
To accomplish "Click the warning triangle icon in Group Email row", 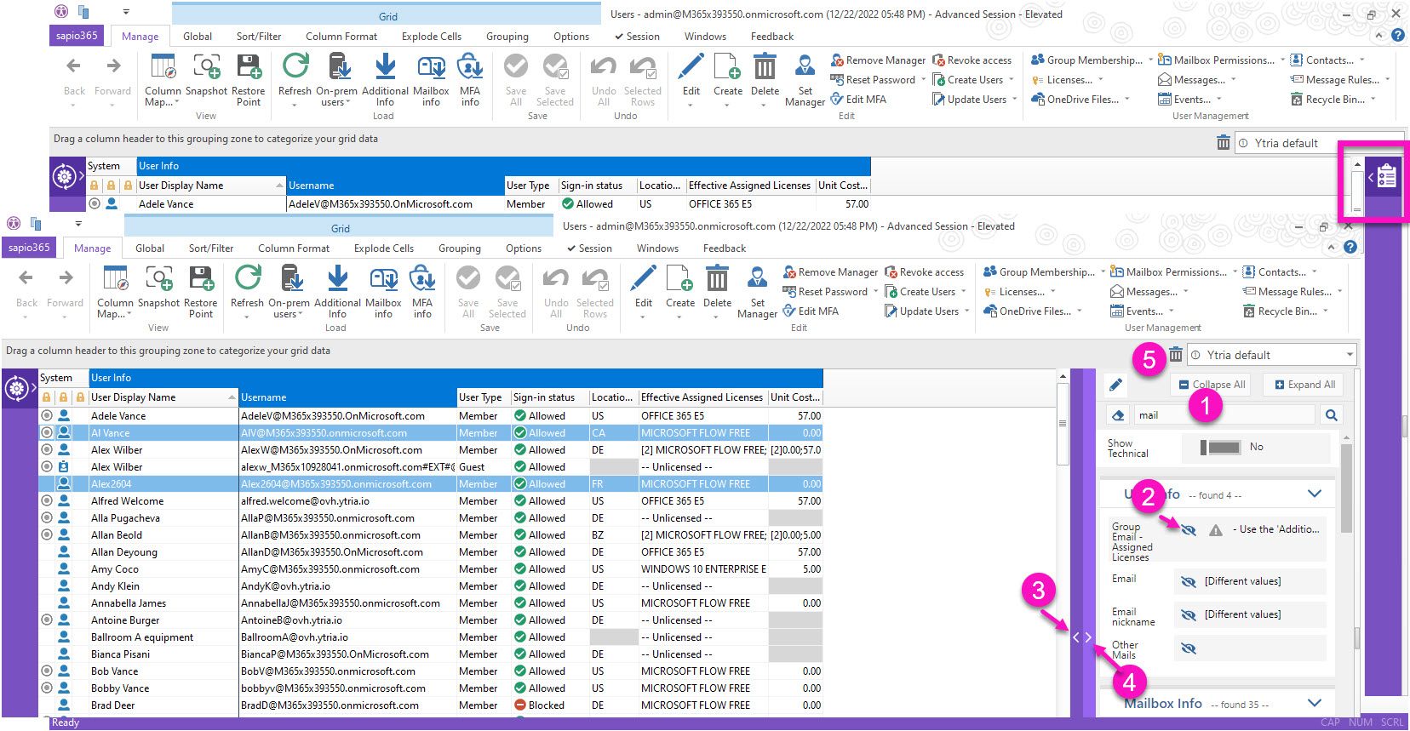I will [x=1216, y=530].
